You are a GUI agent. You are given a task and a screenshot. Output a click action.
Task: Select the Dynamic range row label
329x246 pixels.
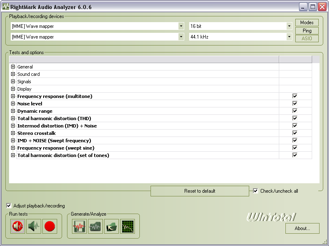[35, 111]
